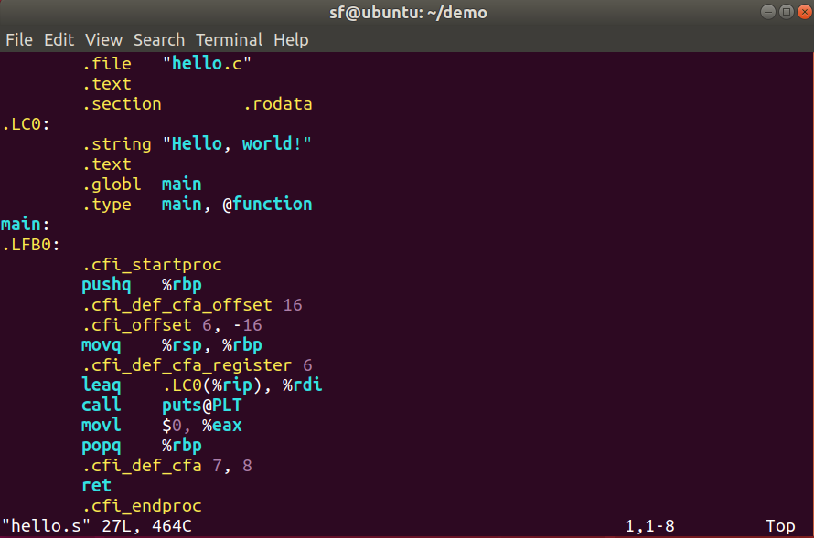Click the .cfi_startproc directive
This screenshot has height=538, width=814.
click(152, 265)
